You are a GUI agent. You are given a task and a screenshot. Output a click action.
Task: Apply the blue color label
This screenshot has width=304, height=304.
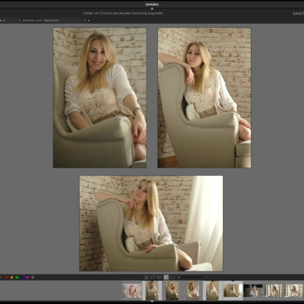(x=22, y=277)
